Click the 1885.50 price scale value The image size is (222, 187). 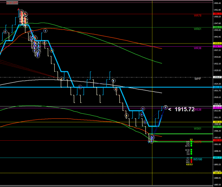click(x=217, y=185)
